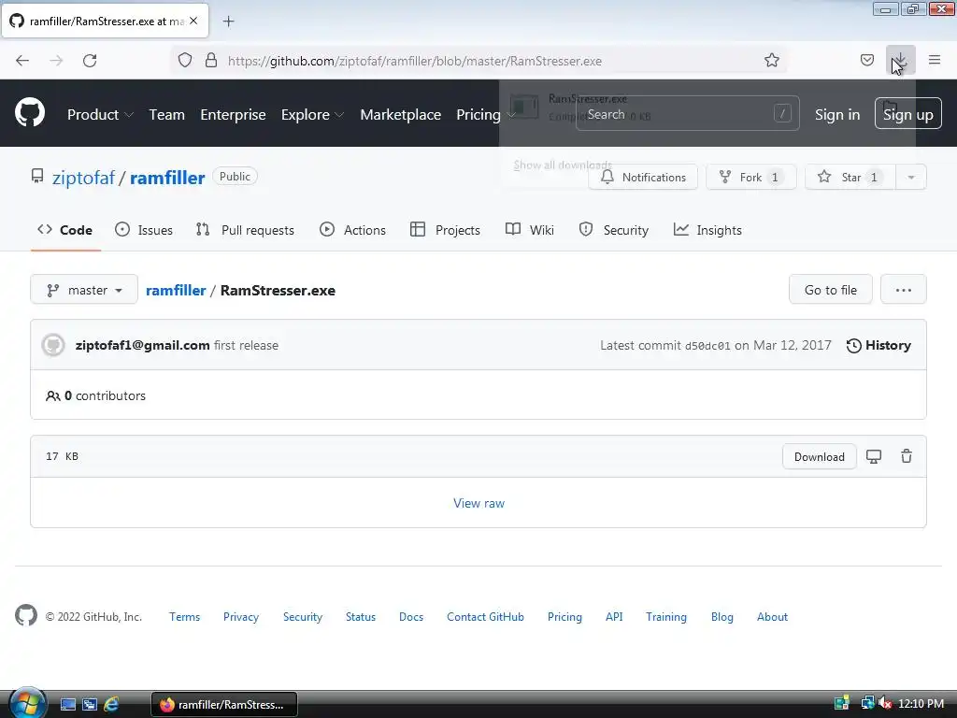Open commit d50dc01 link
The height and width of the screenshot is (718, 957).
[x=707, y=346]
